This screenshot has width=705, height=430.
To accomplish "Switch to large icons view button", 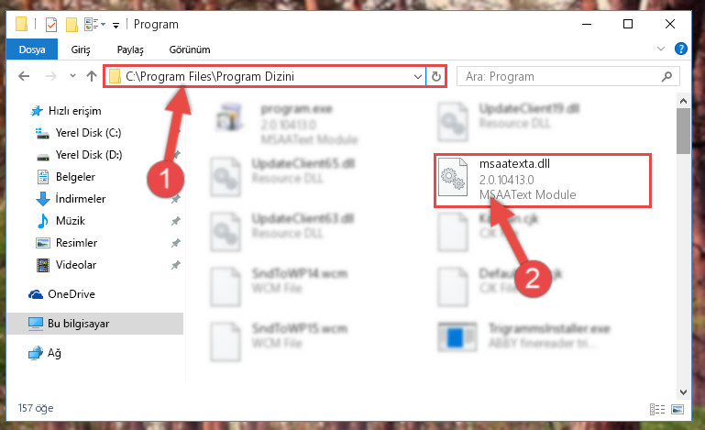I will [677, 409].
